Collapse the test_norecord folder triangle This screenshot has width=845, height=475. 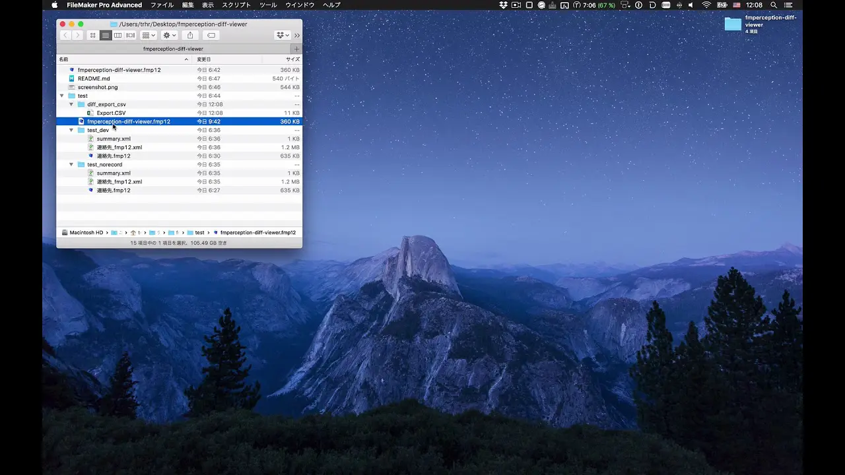pos(71,164)
